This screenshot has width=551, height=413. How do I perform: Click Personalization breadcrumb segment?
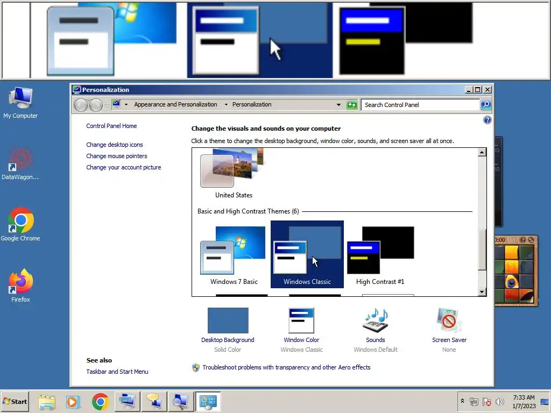(x=252, y=104)
